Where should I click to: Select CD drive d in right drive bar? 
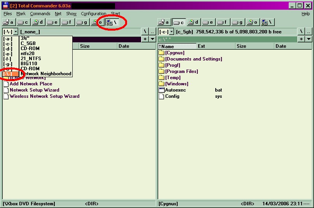(x=194, y=22)
